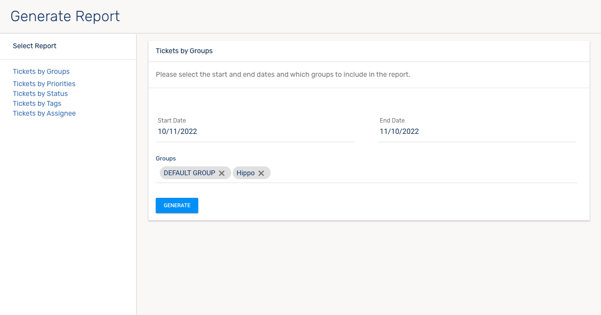Choose the Tickets by Assignee report
Viewport: 601px width, 315px height.
44,113
